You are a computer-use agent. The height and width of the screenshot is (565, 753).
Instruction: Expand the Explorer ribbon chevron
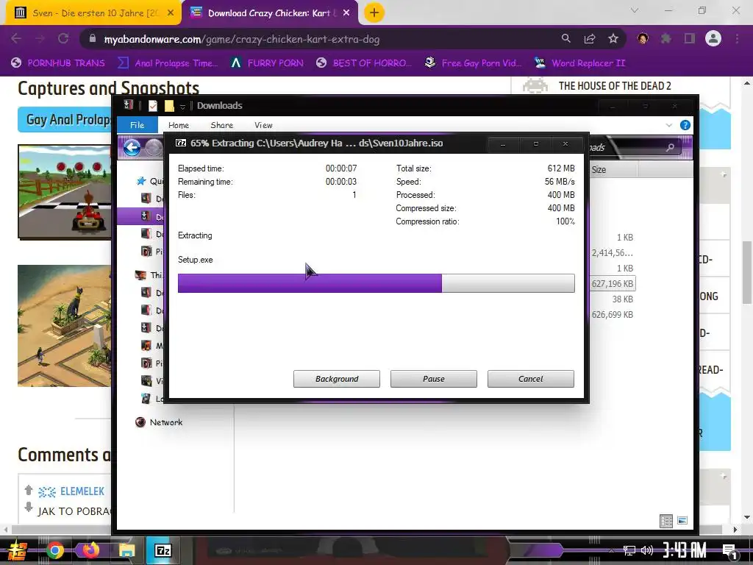(669, 125)
